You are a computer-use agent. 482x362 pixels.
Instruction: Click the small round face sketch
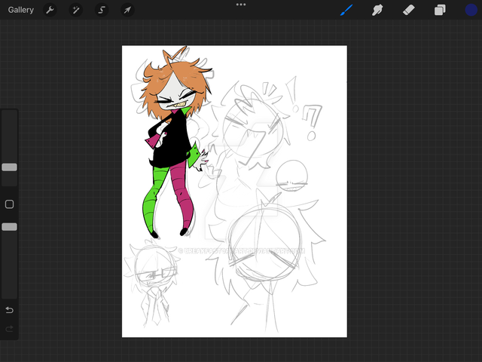pyautogui.click(x=291, y=176)
